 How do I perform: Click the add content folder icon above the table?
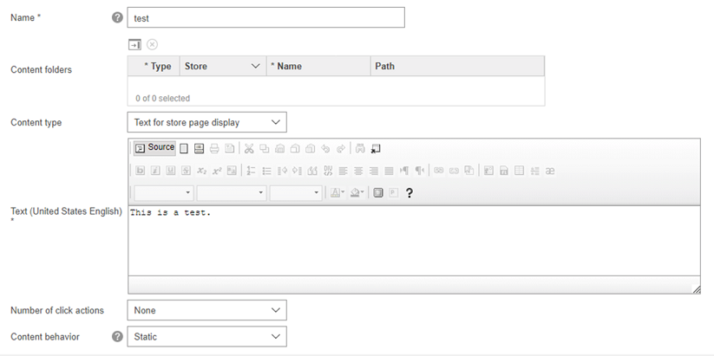pos(135,44)
